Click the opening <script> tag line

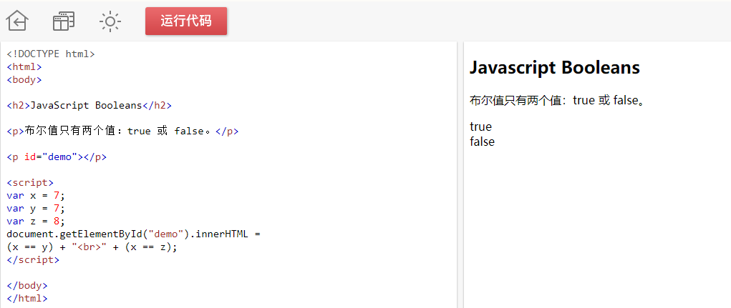[x=30, y=183]
